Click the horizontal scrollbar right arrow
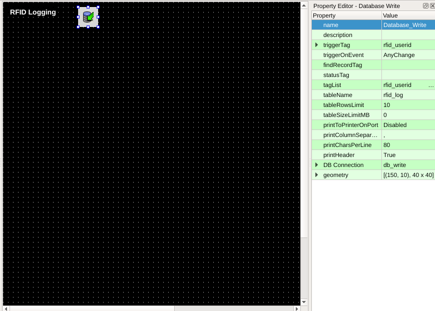Image resolution: width=435 pixels, height=311 pixels. coord(297,308)
